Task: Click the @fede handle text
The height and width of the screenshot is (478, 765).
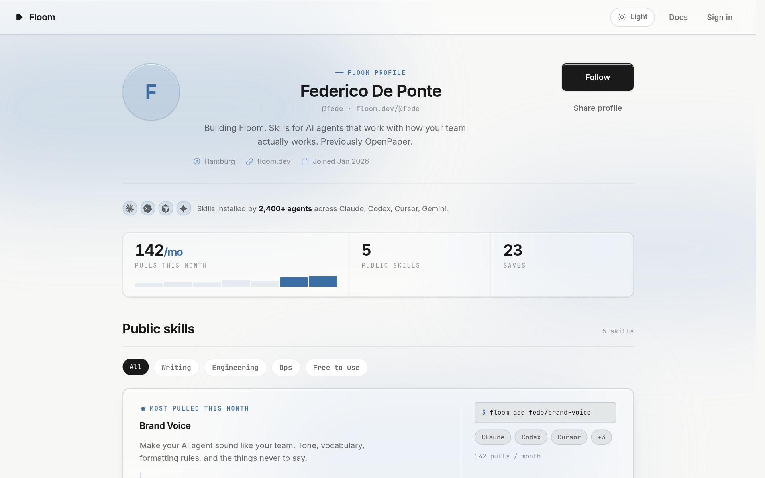Action: coord(332,109)
